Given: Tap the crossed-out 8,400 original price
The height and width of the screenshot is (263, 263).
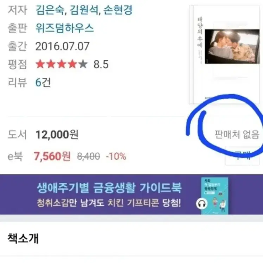Looking at the screenshot, I should 88,156.
